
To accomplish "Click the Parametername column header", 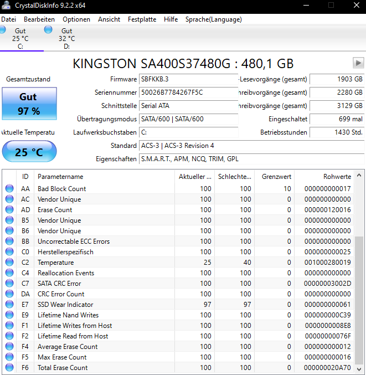I will (104, 177).
